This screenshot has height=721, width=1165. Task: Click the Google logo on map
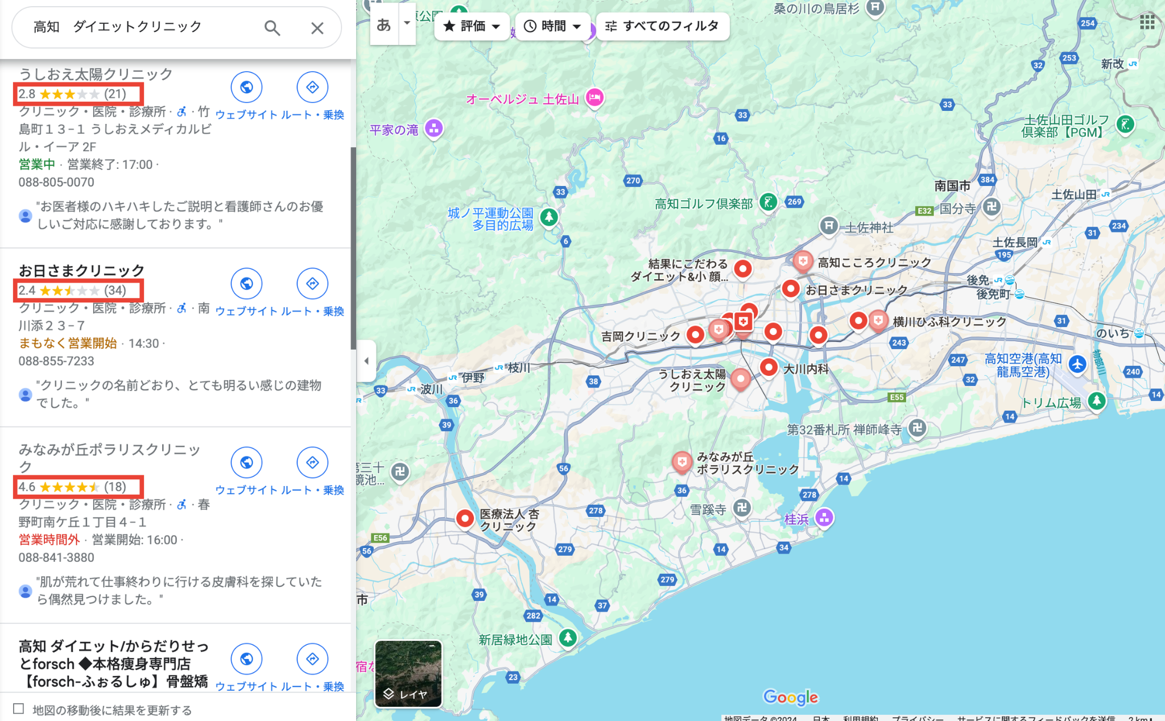coord(790,697)
